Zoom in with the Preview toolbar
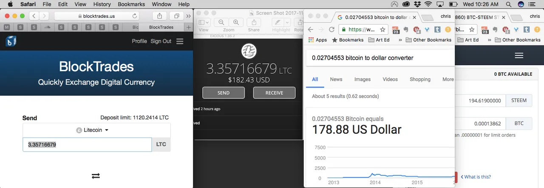Screen dimensions: 544x188 236,22
